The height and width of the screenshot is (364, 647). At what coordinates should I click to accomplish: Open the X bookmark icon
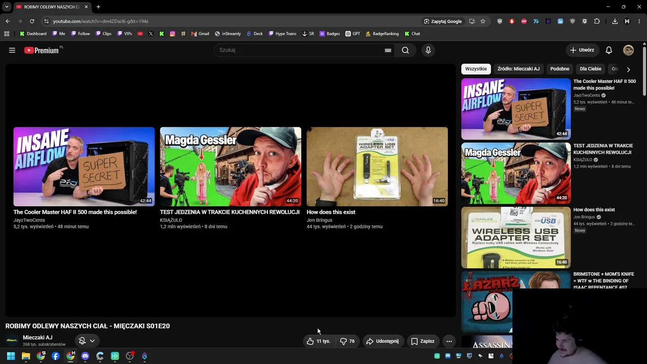(x=151, y=34)
